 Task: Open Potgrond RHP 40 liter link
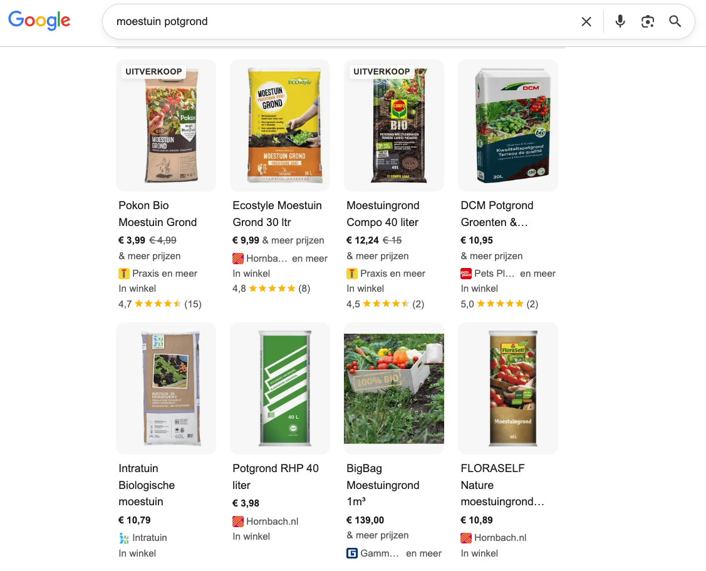coord(276,476)
